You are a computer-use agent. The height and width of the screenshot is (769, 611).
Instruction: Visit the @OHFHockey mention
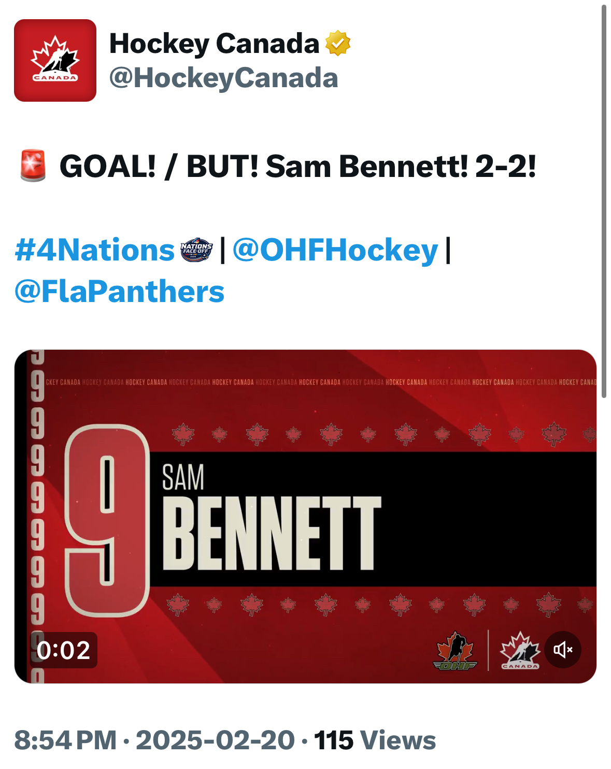[335, 250]
